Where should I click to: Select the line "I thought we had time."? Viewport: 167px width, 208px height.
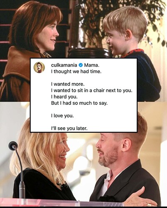(75, 72)
